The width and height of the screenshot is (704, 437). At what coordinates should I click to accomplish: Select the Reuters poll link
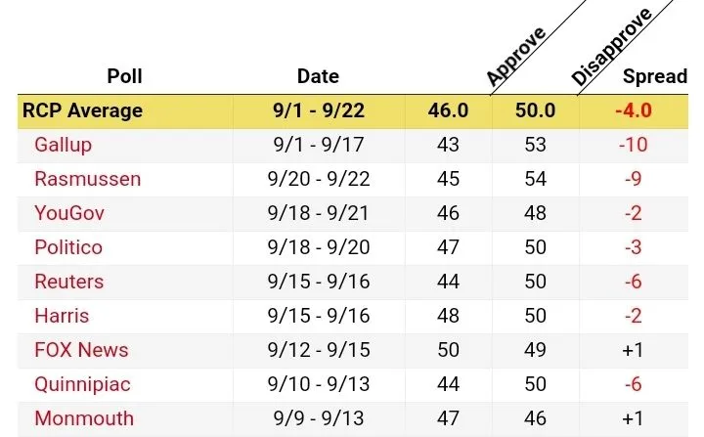pos(68,282)
